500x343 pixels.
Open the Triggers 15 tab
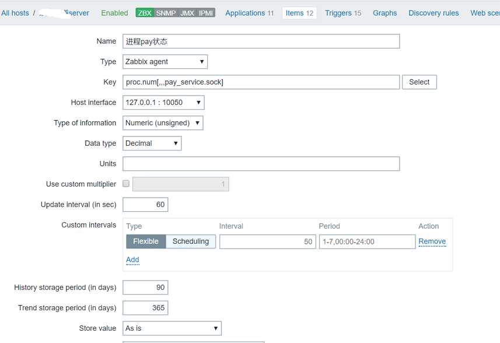[x=343, y=13]
